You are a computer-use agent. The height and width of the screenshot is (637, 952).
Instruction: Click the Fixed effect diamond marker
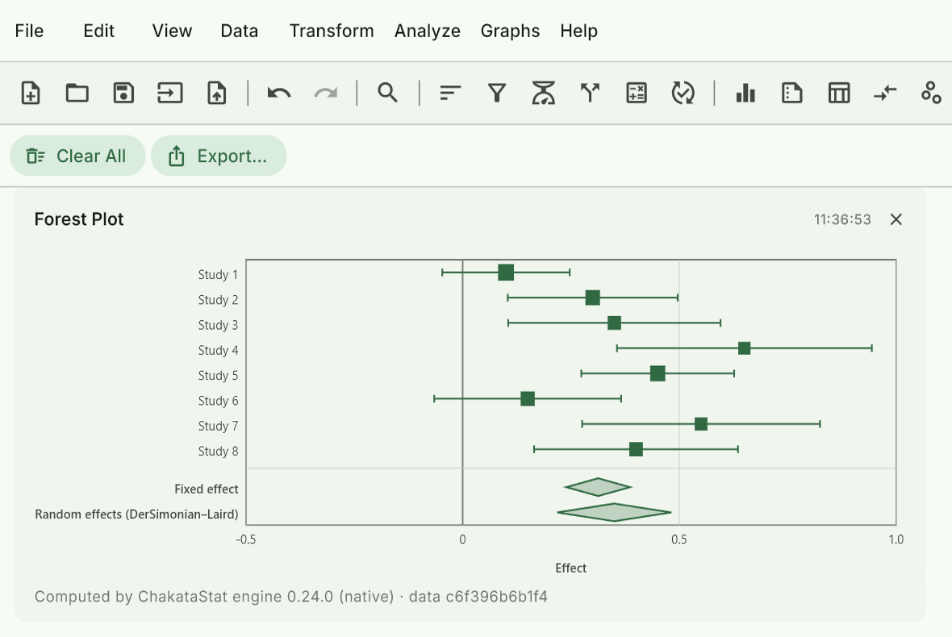pyautogui.click(x=598, y=487)
